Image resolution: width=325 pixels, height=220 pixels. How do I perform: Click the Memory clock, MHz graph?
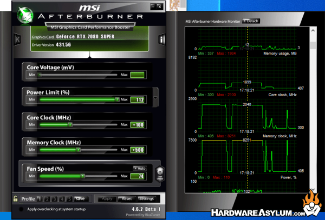tap(247, 156)
